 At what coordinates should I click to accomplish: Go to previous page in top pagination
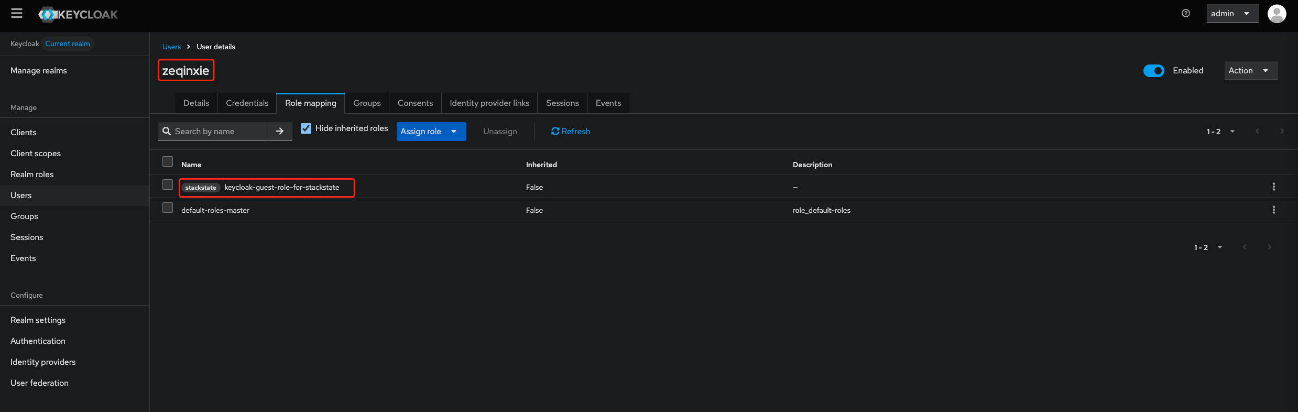click(1257, 131)
